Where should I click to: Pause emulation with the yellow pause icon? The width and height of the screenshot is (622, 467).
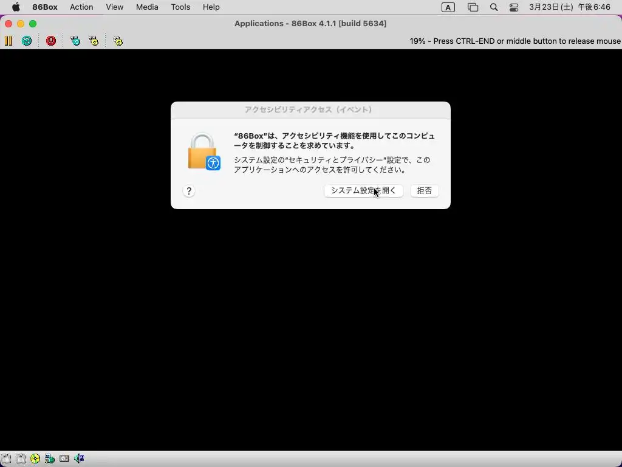coord(9,41)
